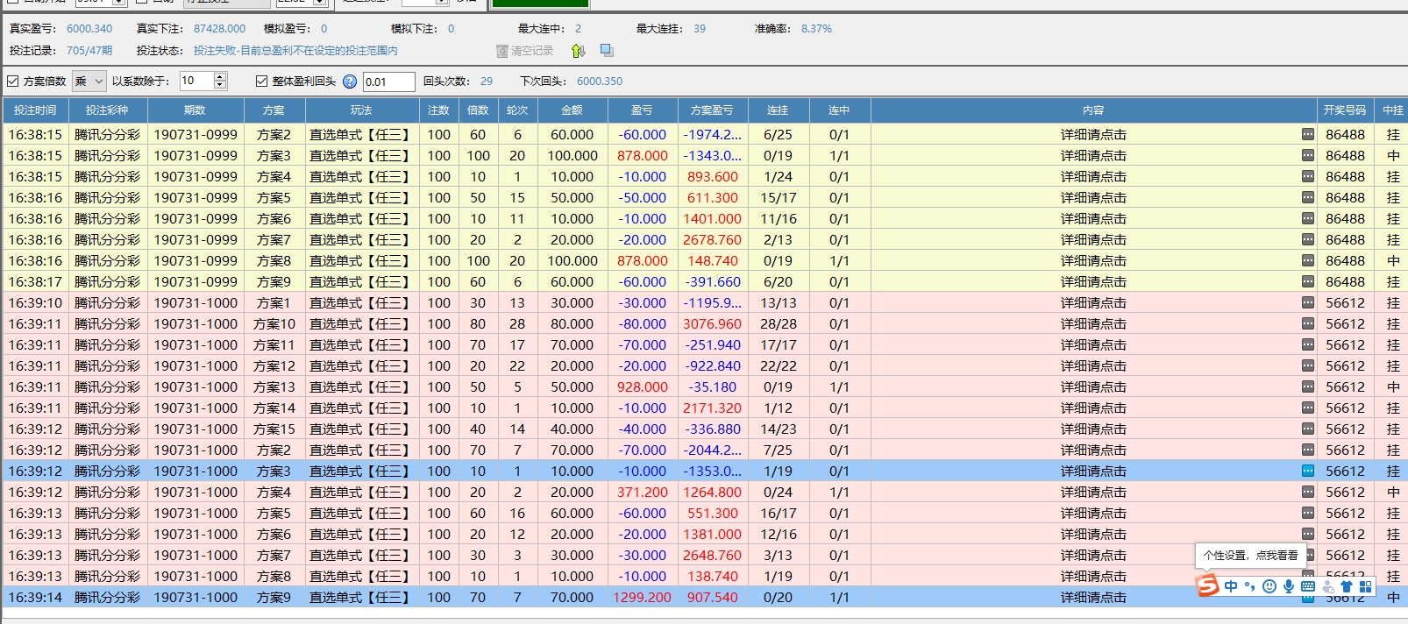Viewport: 1408px width, 624px height.
Task: Select the 3076.960 方案盈亏 cell
Action: (712, 324)
